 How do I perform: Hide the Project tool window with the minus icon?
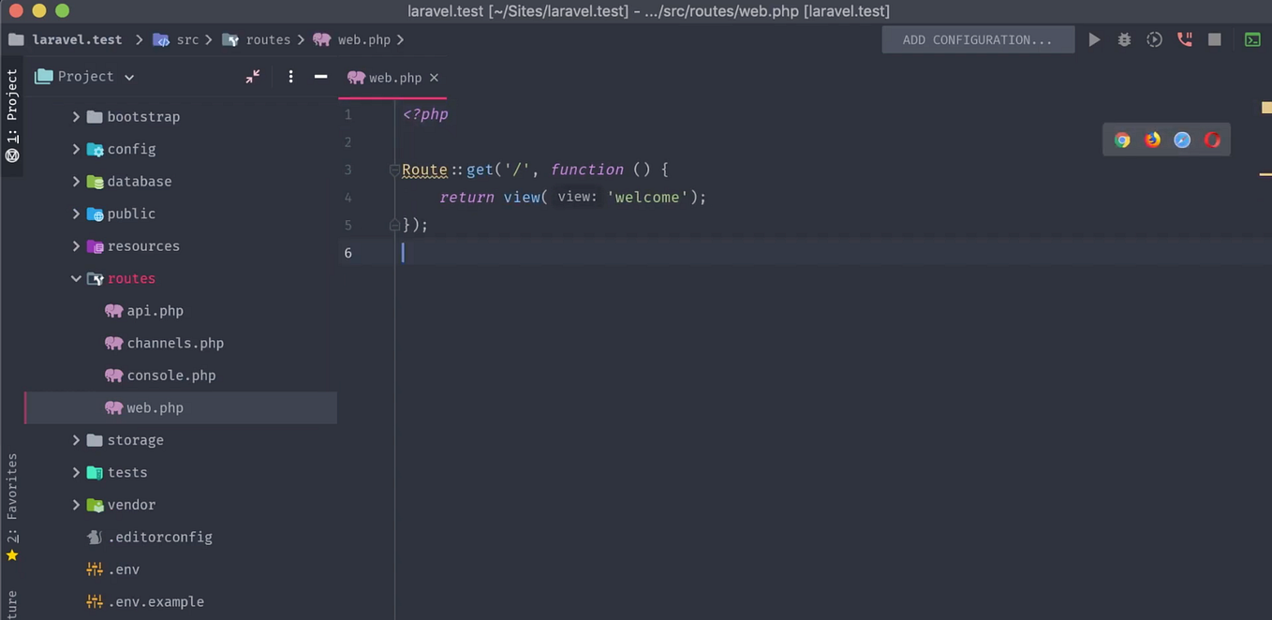click(319, 77)
